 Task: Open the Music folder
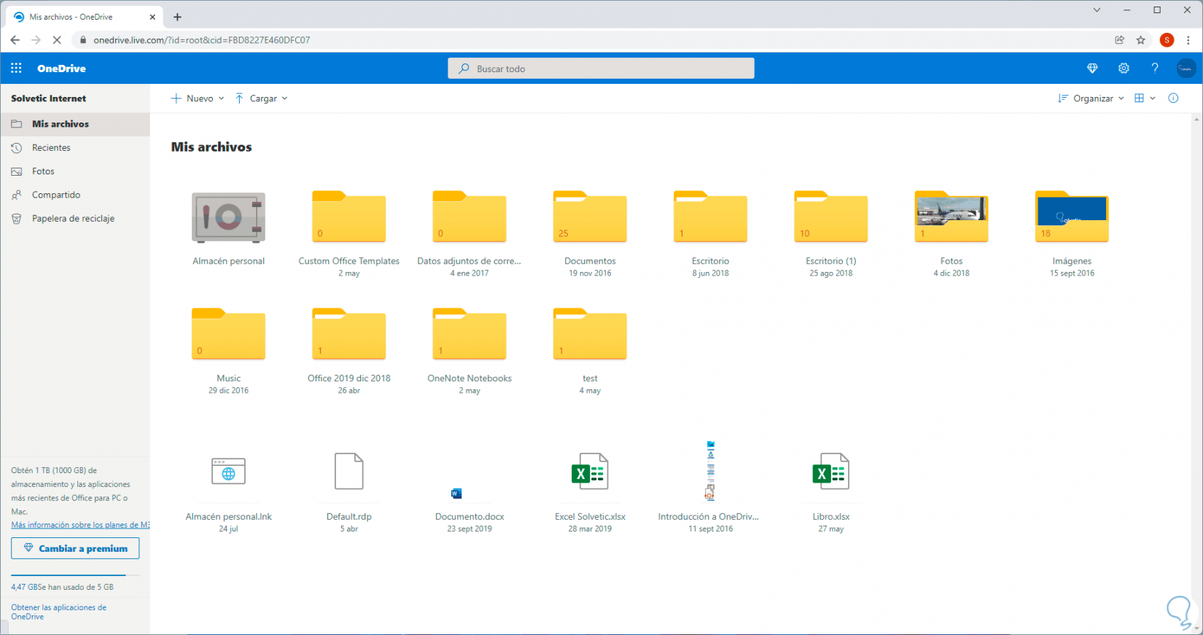228,334
